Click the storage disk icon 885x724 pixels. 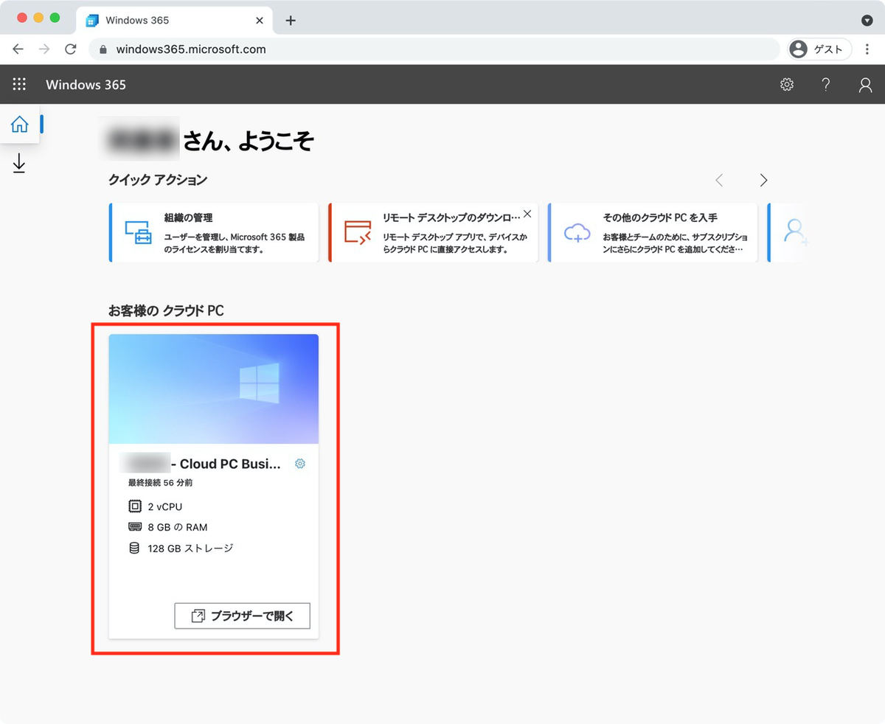coord(134,548)
